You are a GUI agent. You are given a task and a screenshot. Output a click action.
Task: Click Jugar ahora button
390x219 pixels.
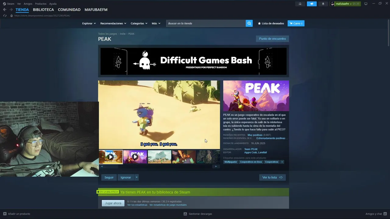[113, 203]
